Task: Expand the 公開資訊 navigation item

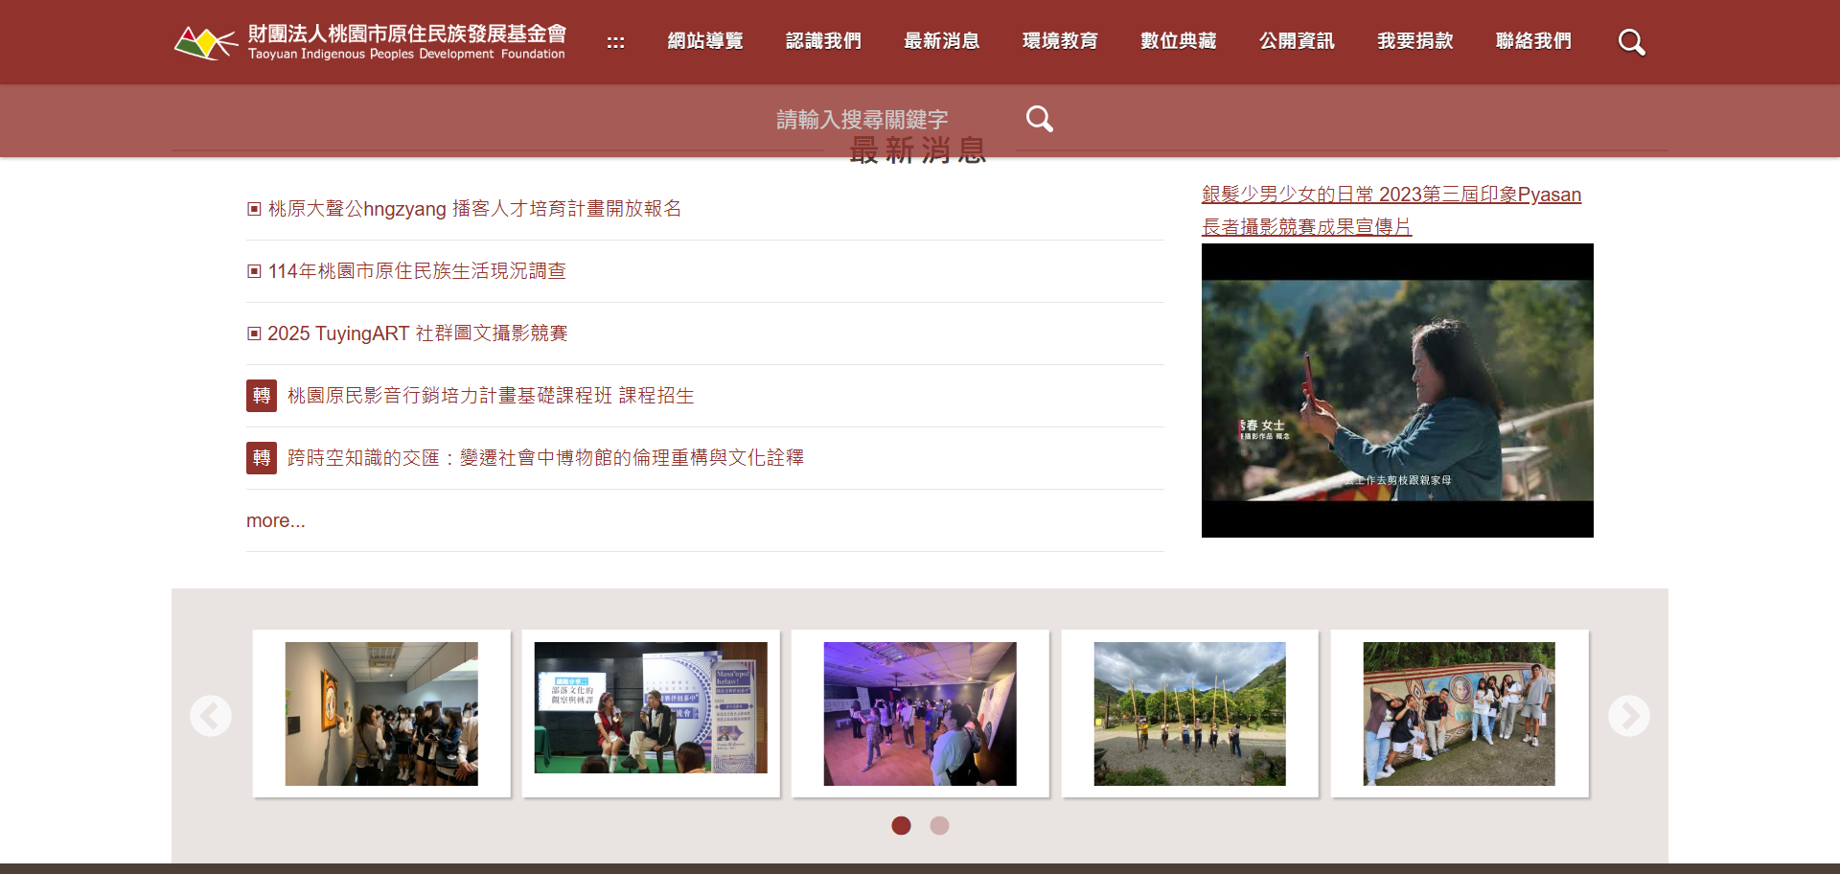Action: [x=1297, y=41]
